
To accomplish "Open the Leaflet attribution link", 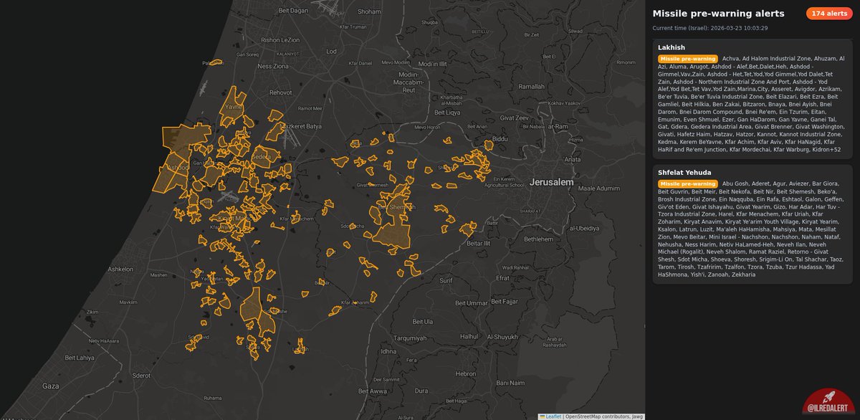I will (553, 416).
